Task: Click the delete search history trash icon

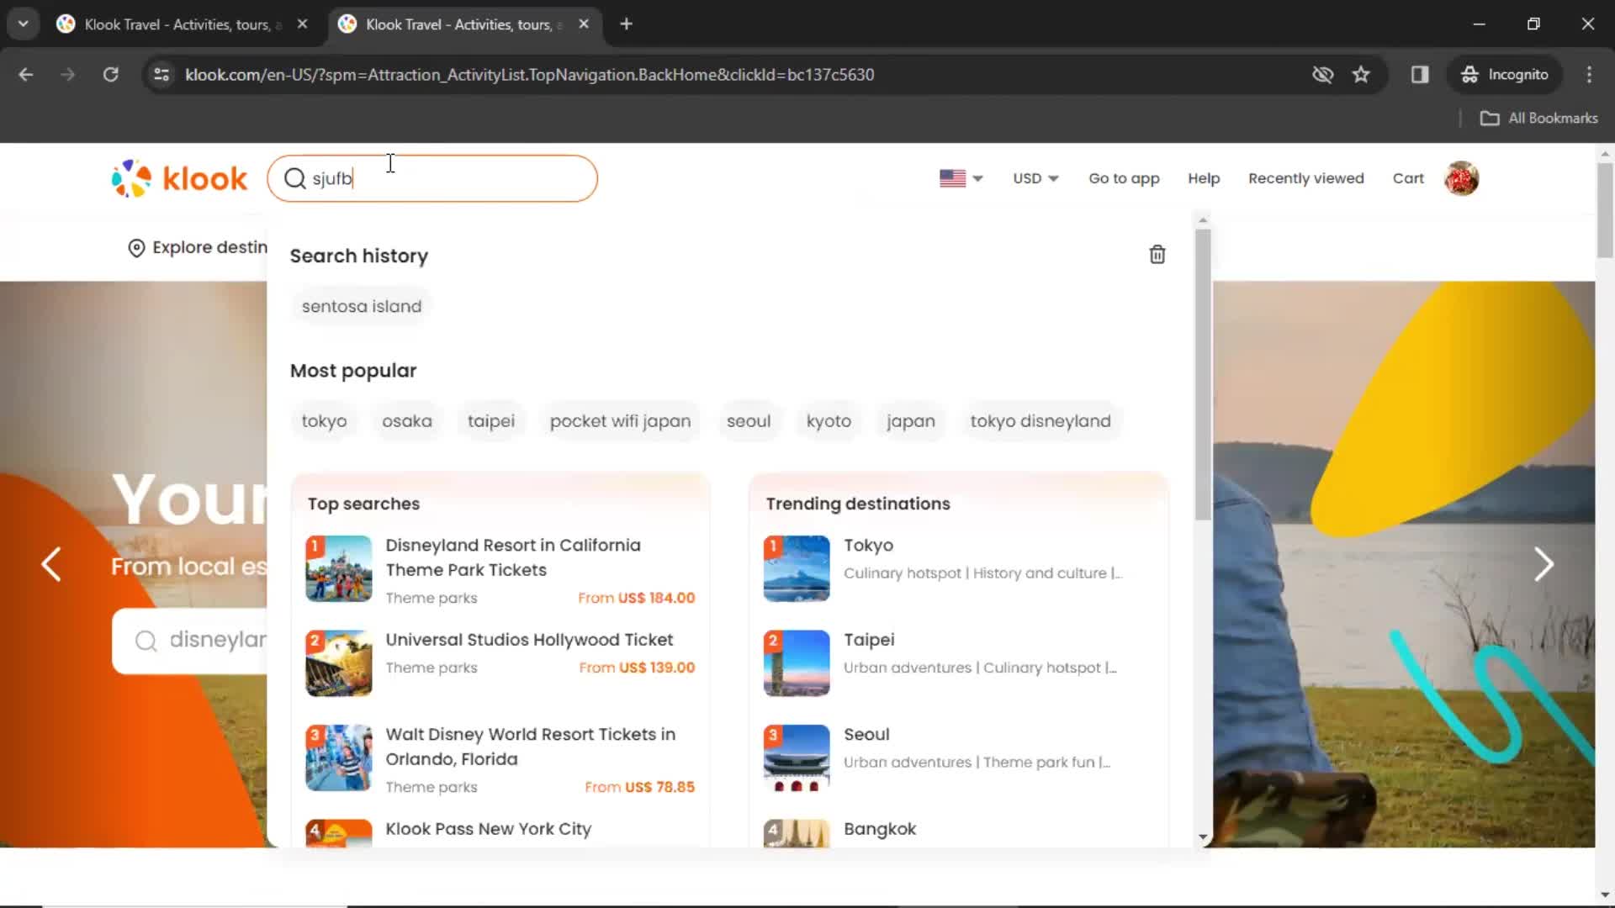Action: 1157,254
